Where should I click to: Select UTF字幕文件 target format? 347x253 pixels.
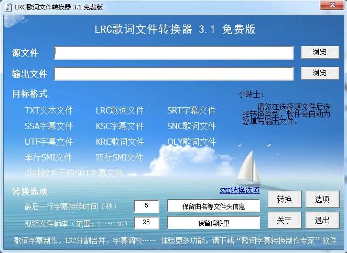pyautogui.click(x=49, y=142)
